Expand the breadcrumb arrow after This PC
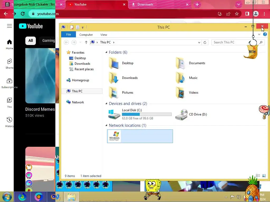 (114, 42)
